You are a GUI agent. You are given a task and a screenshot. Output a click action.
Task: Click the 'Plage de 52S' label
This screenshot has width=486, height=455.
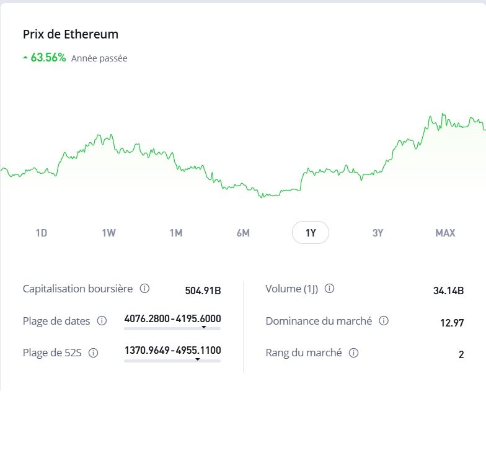pos(52,353)
